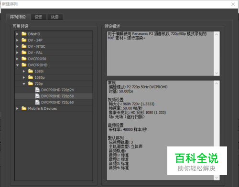Select the DVCPRO50 folder row

click(x=54, y=59)
